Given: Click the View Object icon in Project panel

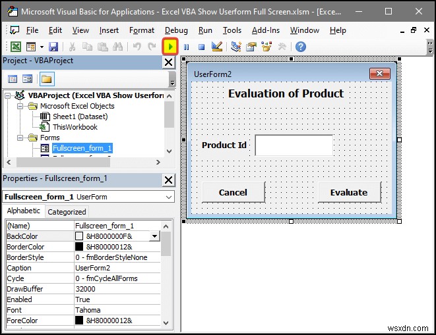Looking at the screenshot, I should tap(27, 80).
